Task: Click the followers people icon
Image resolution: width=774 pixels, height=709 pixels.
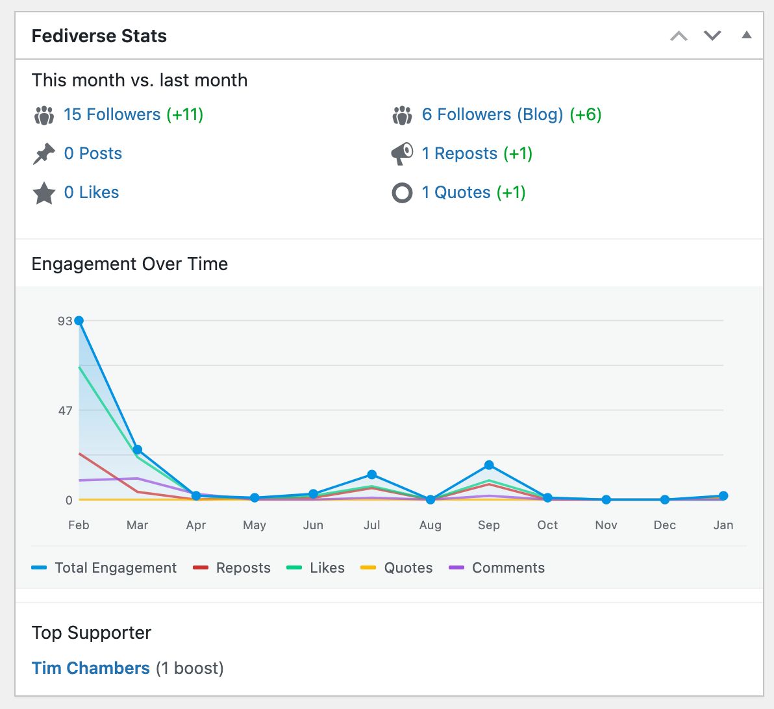Action: (44, 114)
